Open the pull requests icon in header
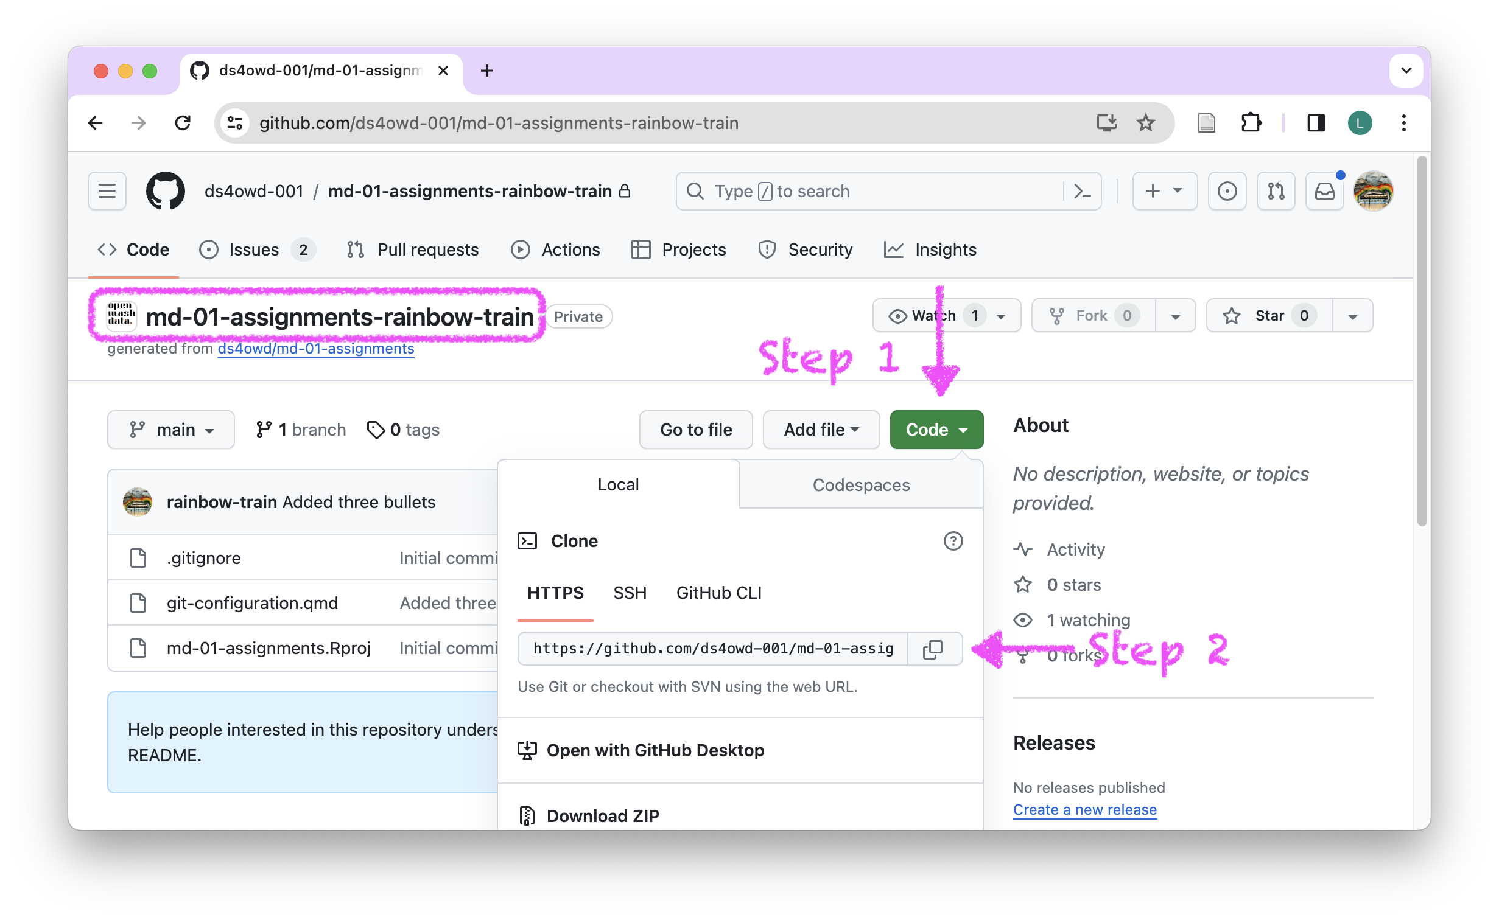The height and width of the screenshot is (920, 1499). tap(1276, 191)
